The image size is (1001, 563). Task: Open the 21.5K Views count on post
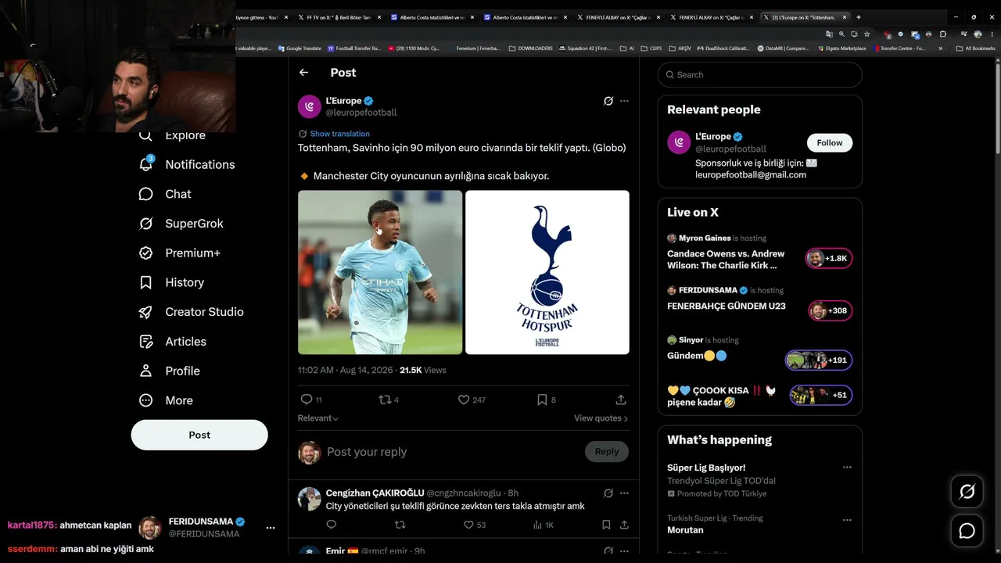(423, 370)
